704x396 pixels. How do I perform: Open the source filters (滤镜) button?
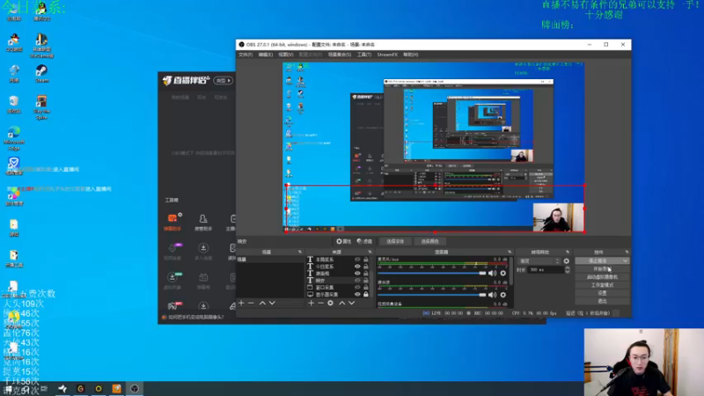coord(364,241)
